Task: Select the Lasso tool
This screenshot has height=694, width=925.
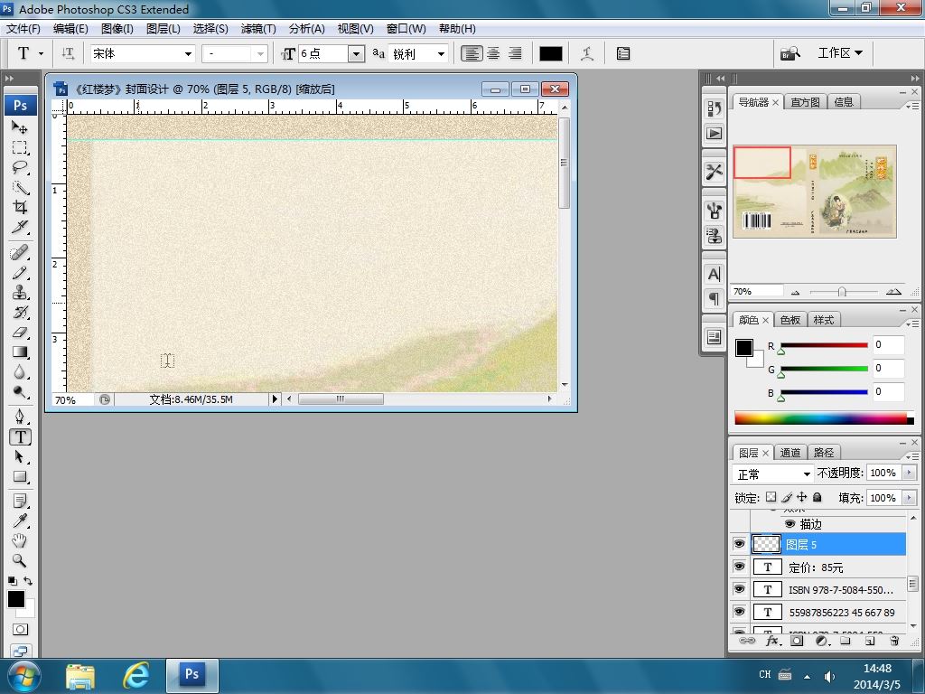Action: [20, 167]
